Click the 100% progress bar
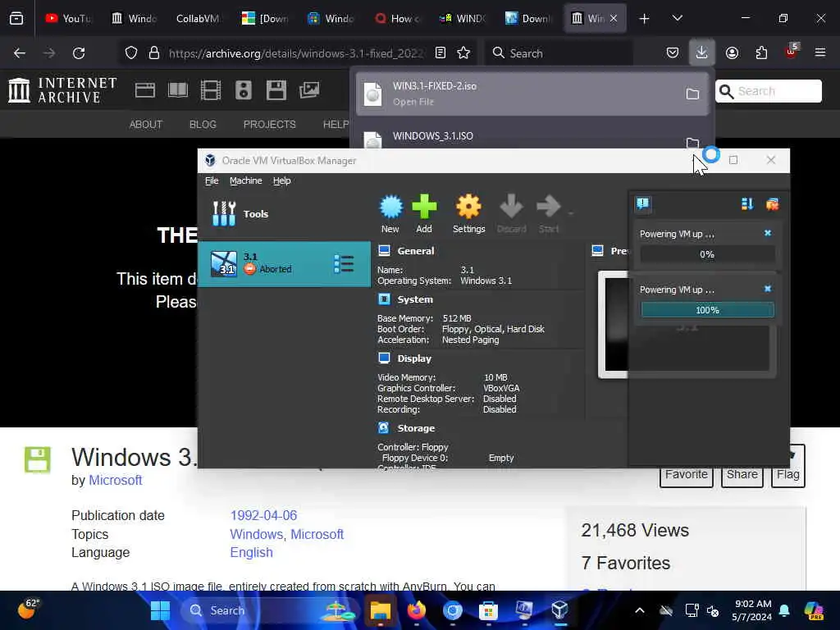 [707, 310]
